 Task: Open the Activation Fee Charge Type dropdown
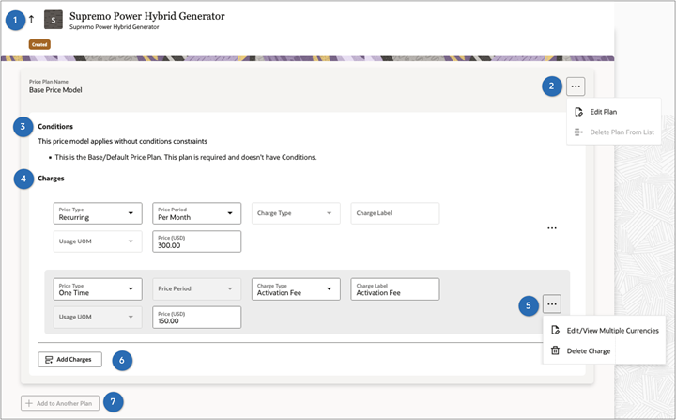click(330, 289)
